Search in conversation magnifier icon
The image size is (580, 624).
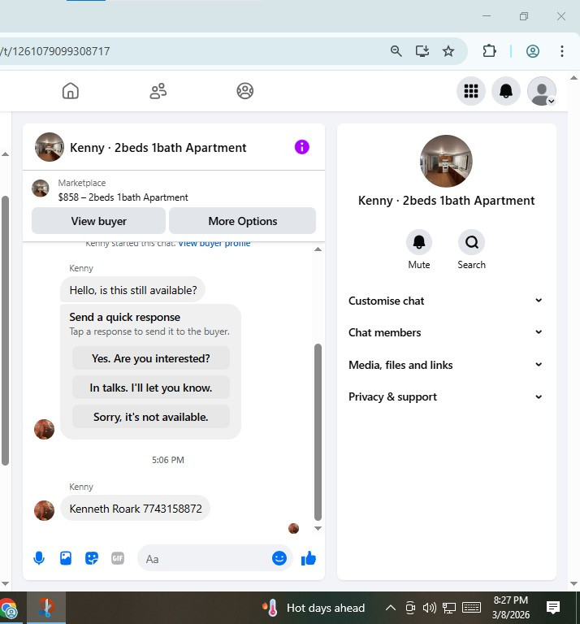(471, 242)
